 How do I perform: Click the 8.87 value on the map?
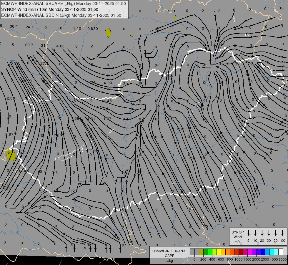point(9,135)
